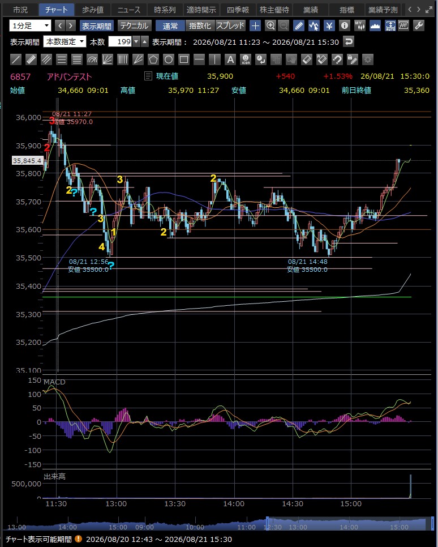Click the magnet snap tool

coord(337,59)
